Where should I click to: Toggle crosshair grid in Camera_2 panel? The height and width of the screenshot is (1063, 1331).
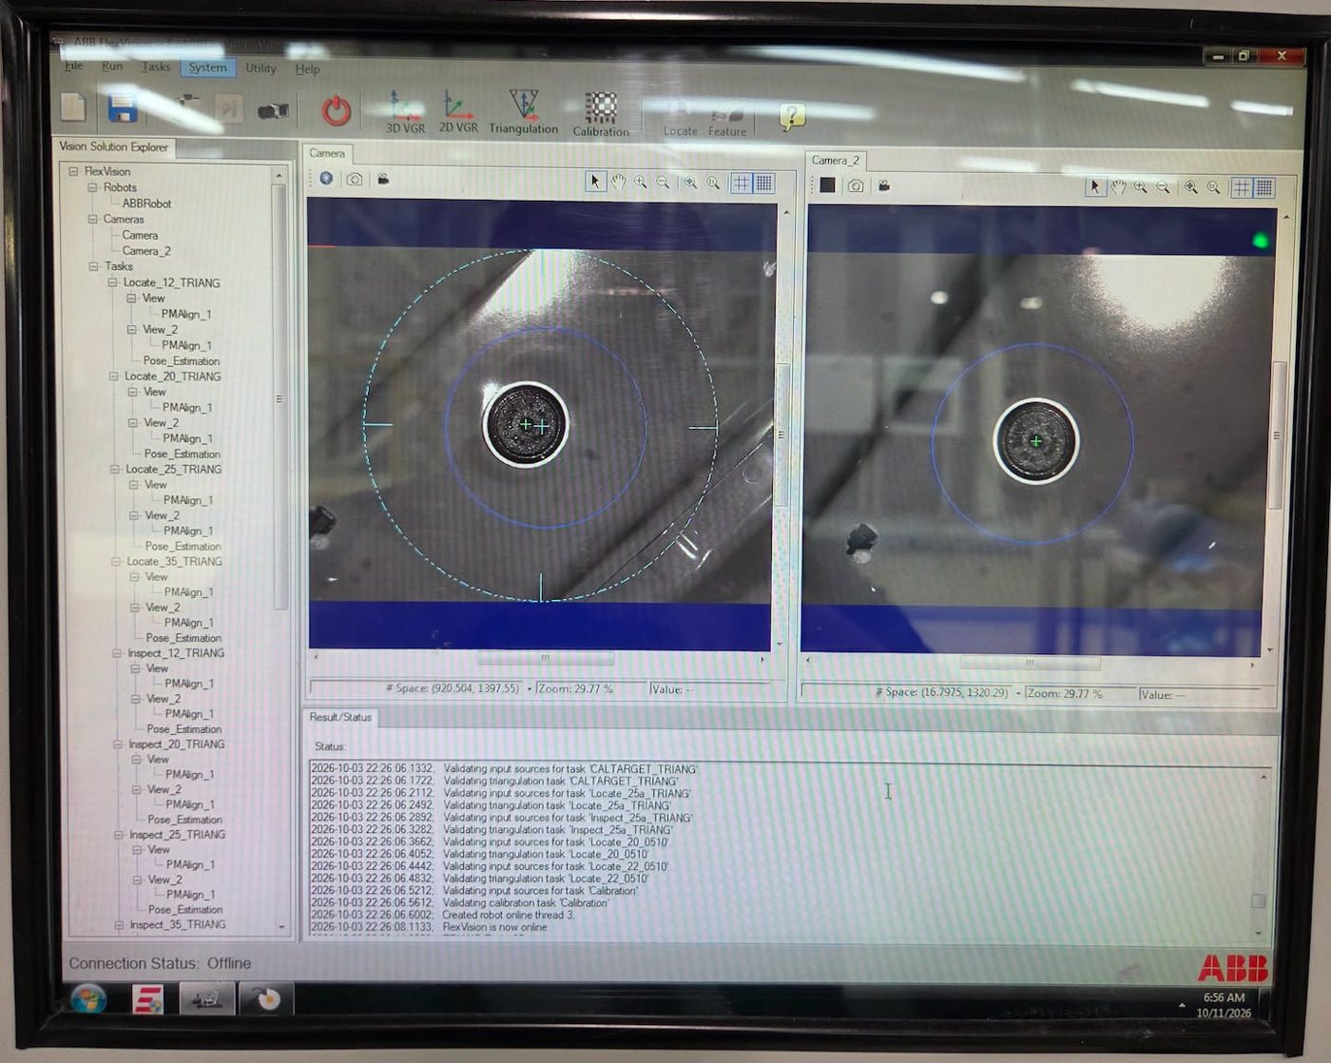click(1242, 188)
